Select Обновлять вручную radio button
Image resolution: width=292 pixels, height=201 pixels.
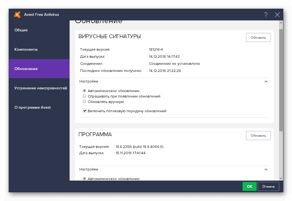point(85,102)
